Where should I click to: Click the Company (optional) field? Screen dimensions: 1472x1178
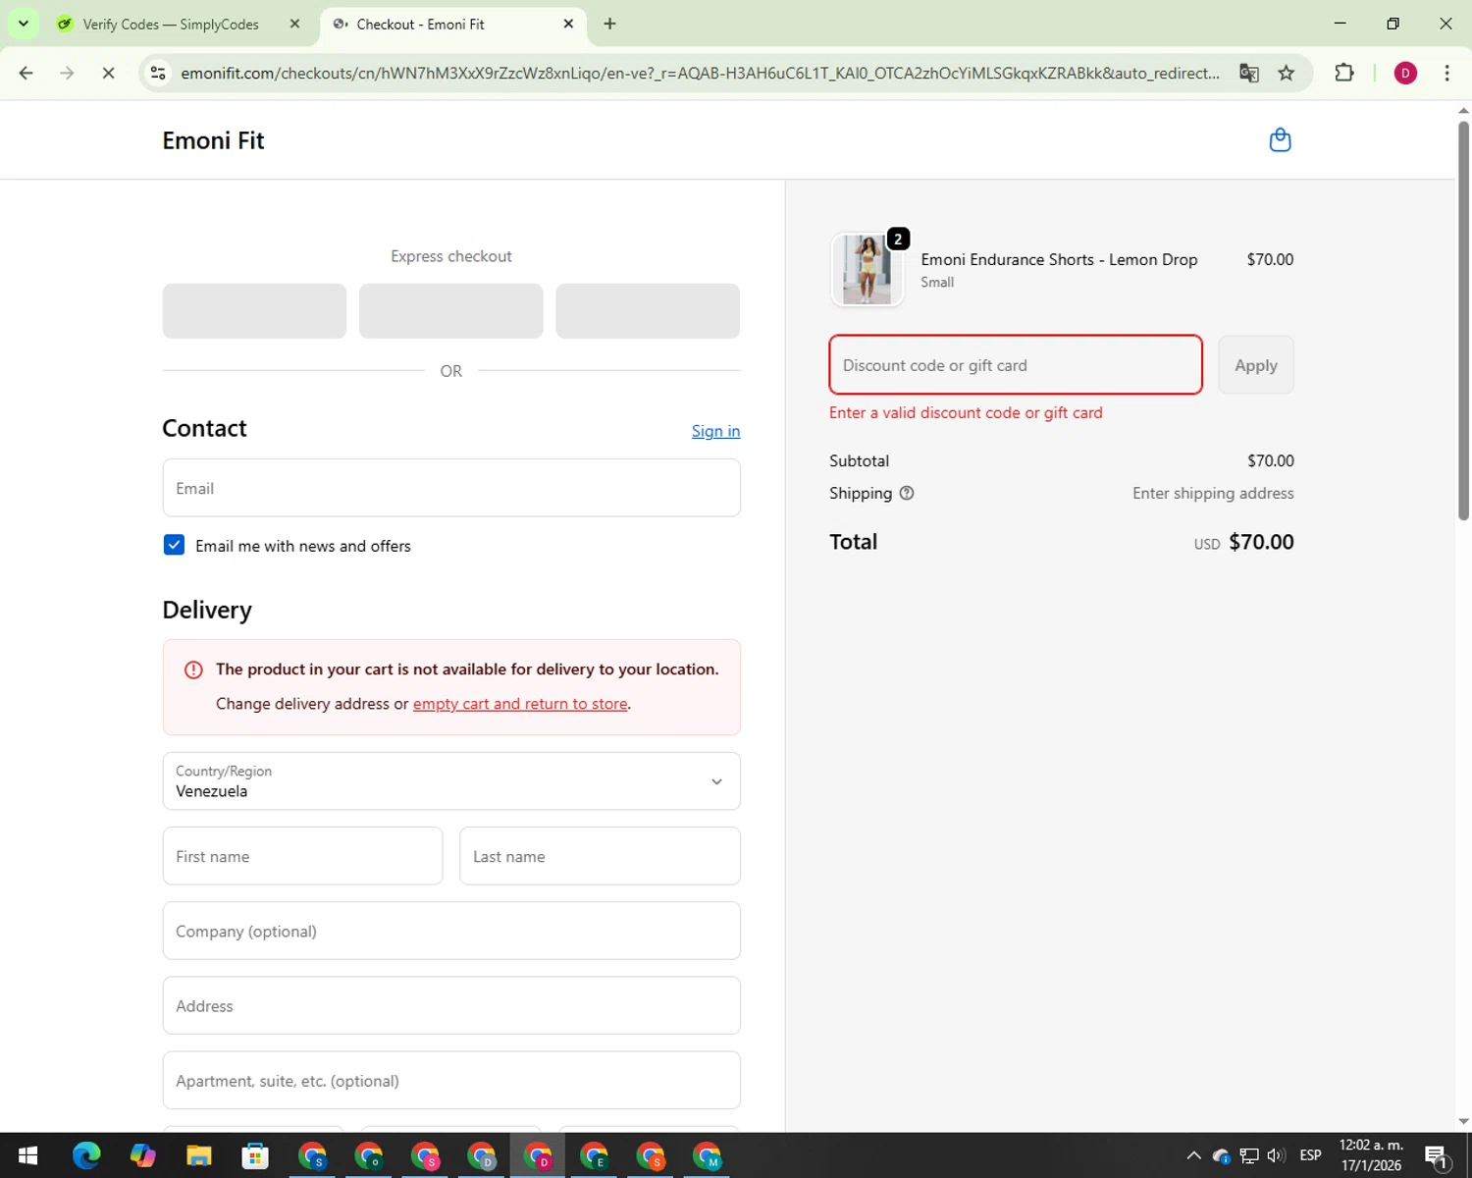451,931
